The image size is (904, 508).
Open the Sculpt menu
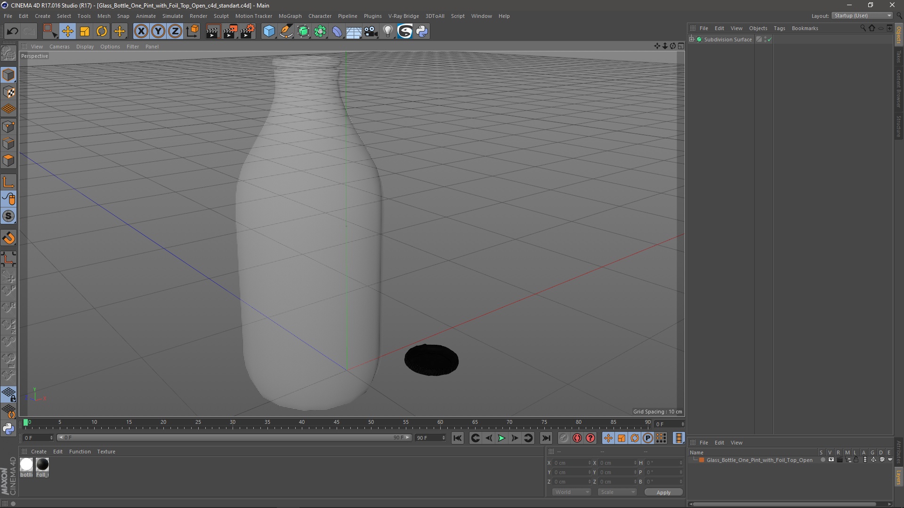tap(221, 16)
